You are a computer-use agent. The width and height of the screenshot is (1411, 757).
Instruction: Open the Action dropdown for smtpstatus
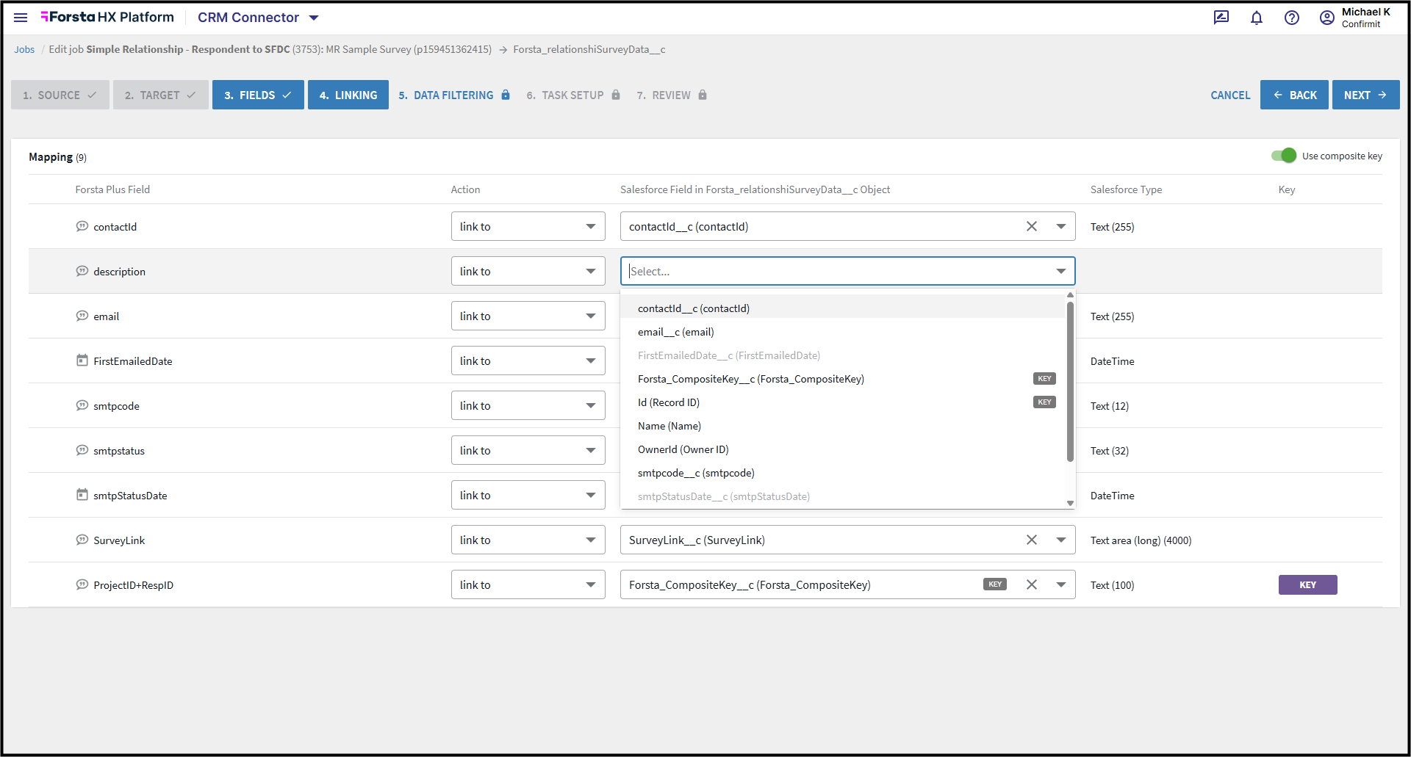tap(528, 450)
